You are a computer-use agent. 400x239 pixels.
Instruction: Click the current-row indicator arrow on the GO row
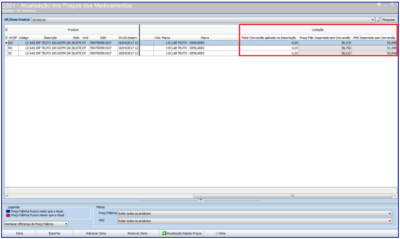tap(6, 43)
